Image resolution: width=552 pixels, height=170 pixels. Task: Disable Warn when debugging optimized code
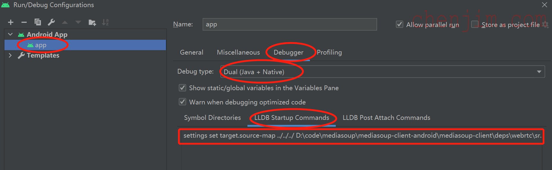pyautogui.click(x=182, y=102)
